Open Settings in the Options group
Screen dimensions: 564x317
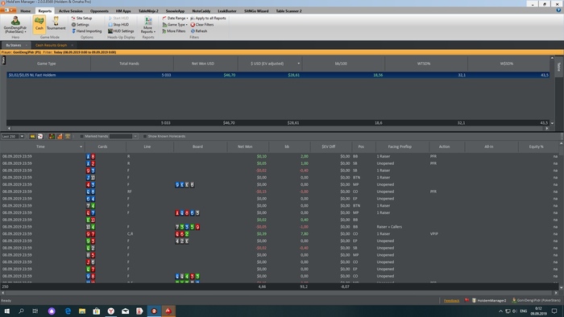[x=81, y=24]
